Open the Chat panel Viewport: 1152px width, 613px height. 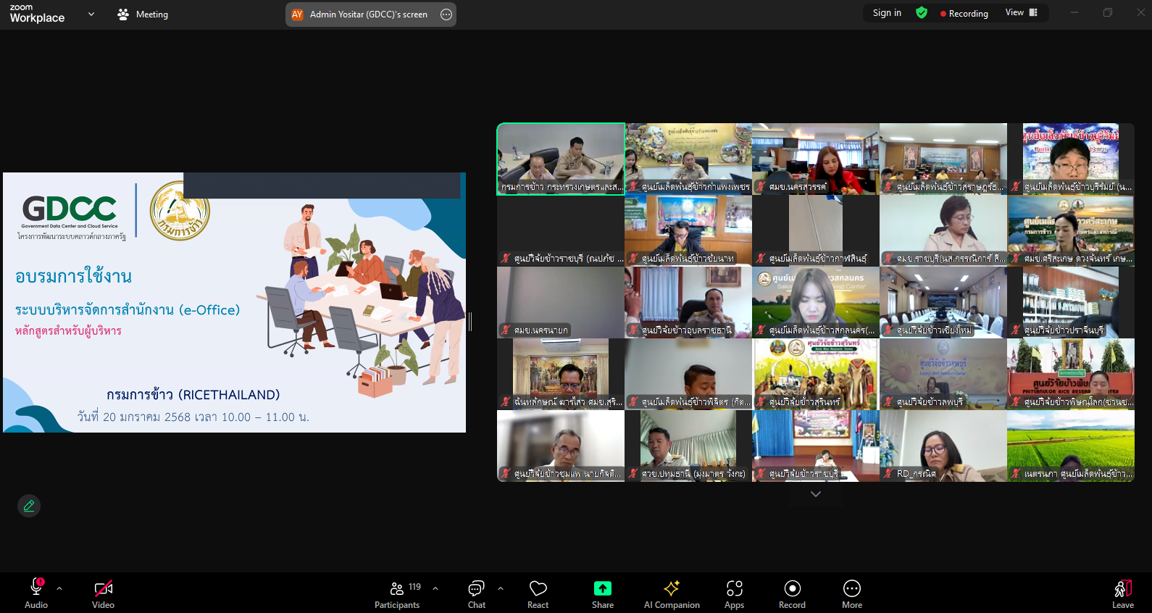[476, 593]
